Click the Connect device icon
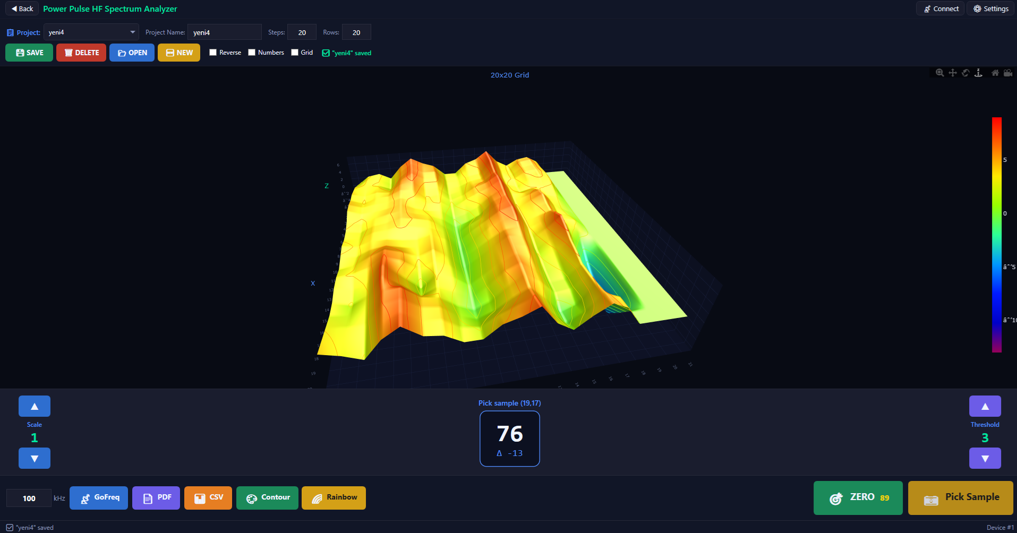The image size is (1017, 533). point(939,8)
